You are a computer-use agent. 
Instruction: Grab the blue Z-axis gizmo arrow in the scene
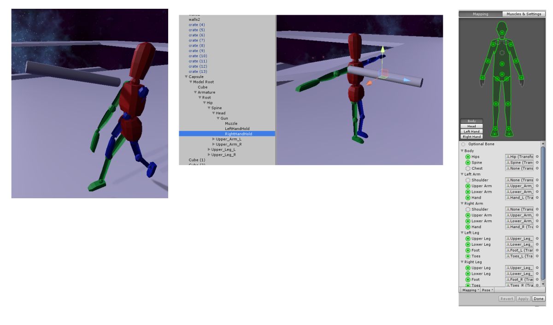(x=407, y=80)
